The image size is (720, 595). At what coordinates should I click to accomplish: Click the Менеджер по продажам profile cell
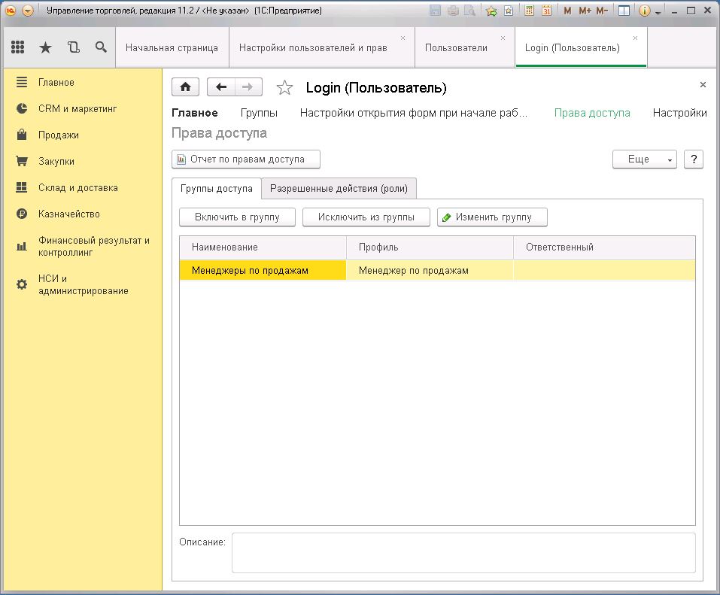coord(430,270)
